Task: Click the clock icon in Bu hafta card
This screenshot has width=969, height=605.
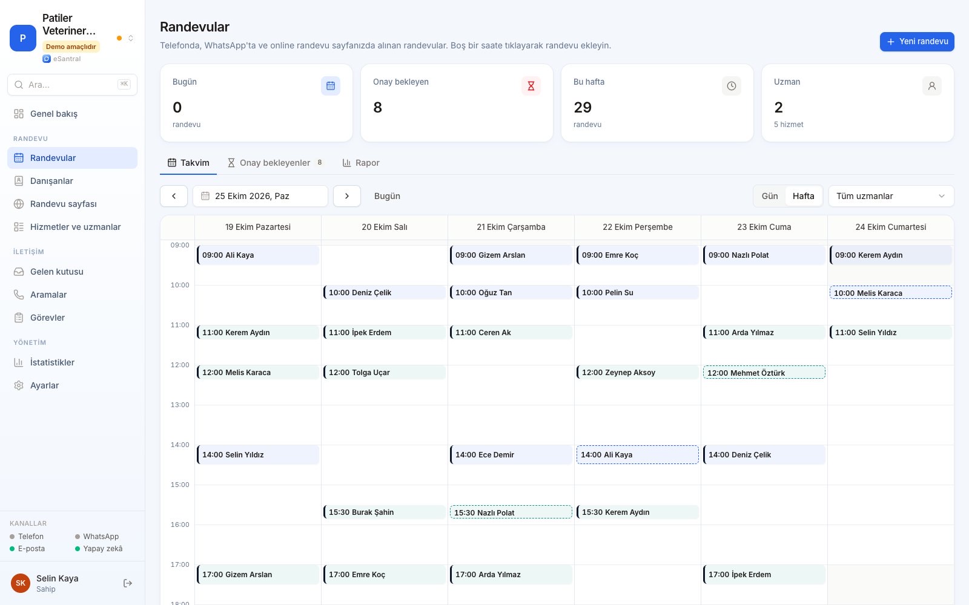Action: pos(732,86)
